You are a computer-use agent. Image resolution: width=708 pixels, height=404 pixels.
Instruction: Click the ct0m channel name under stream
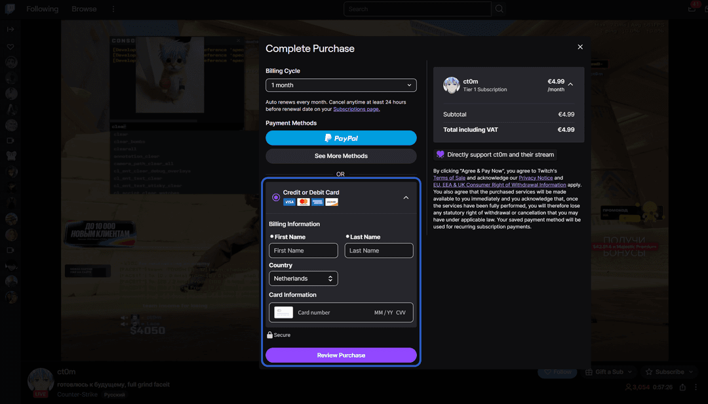(x=66, y=372)
